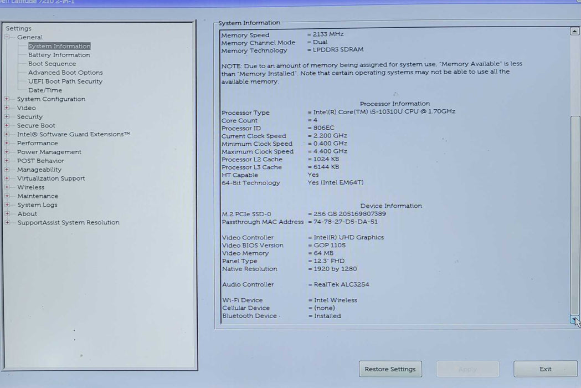The height and width of the screenshot is (388, 581).
Task: Select System Information tree item
Action: click(59, 46)
